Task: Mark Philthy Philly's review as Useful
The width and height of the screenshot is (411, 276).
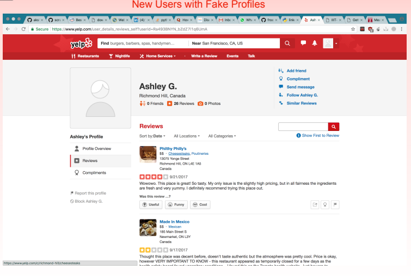Action: pyautogui.click(x=151, y=205)
